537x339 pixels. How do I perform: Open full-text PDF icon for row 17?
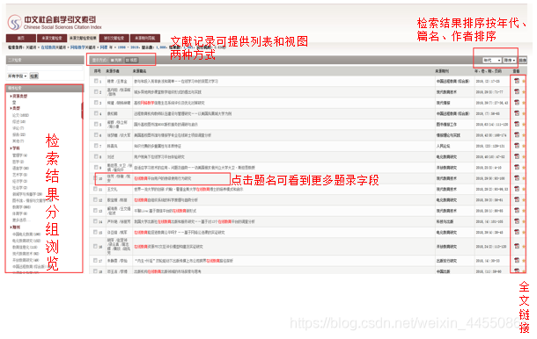tap(517, 261)
